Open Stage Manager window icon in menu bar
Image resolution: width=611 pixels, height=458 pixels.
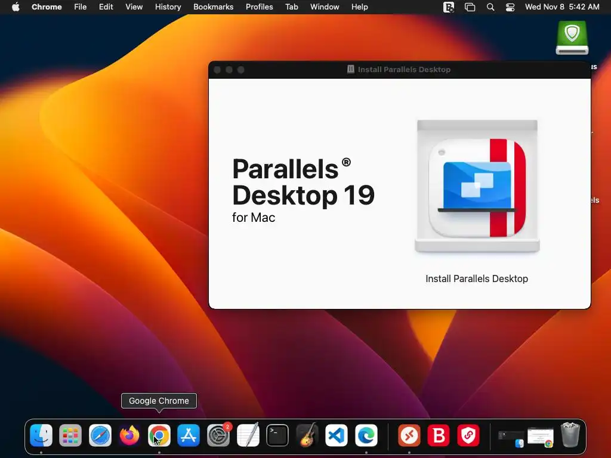pos(470,7)
